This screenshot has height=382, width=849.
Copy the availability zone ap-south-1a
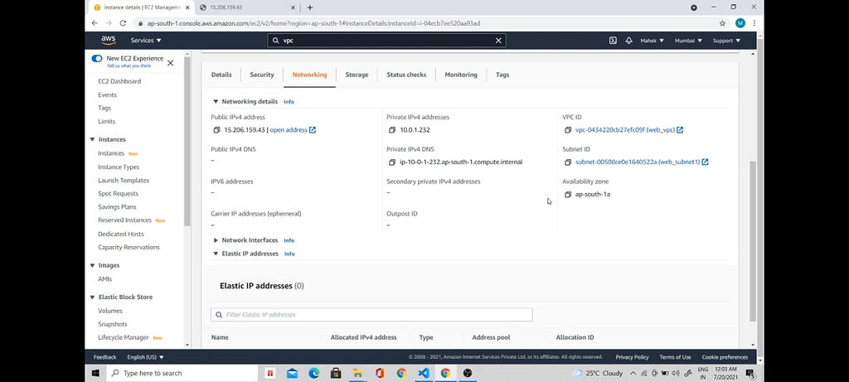[x=568, y=194]
